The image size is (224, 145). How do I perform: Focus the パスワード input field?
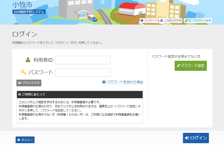click(83, 73)
